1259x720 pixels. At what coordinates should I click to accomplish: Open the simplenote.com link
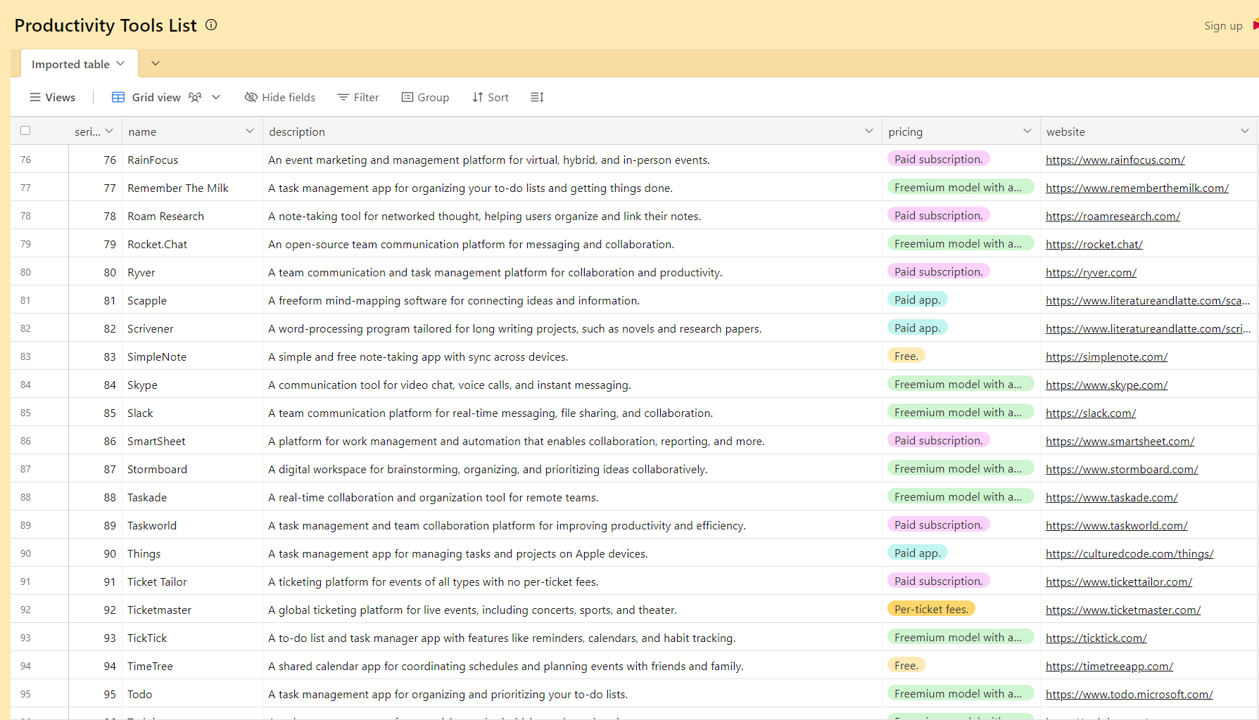tap(1106, 357)
